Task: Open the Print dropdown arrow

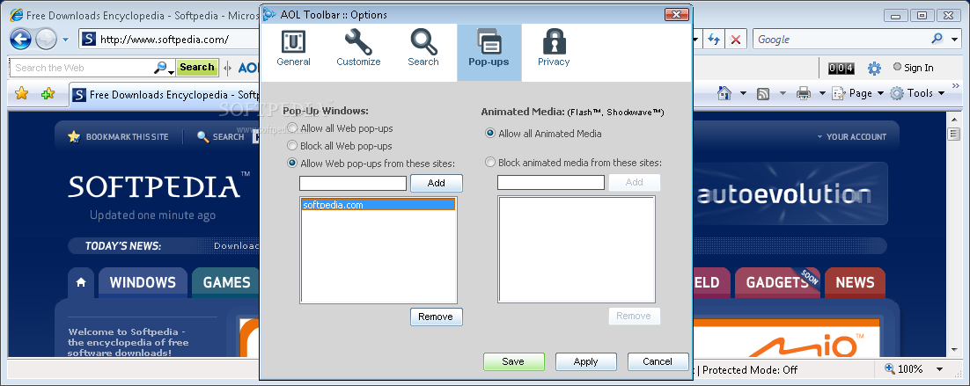Action: [x=822, y=94]
